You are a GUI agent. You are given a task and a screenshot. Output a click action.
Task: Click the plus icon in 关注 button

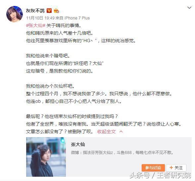point(171,167)
